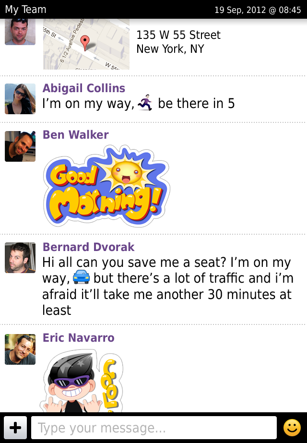
Task: Click the Abigail Collins sender name
Action: [84, 88]
